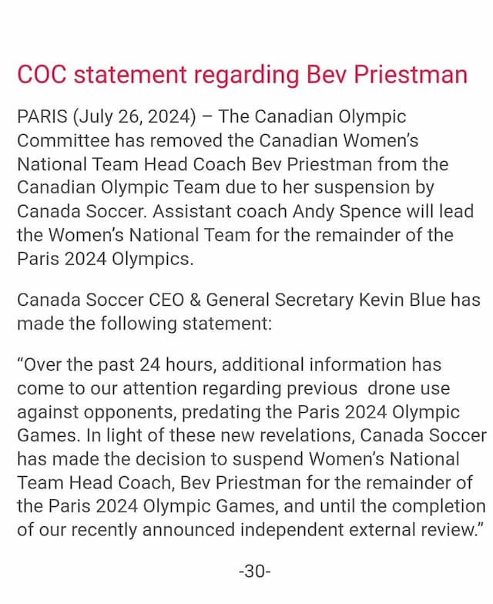Click the name Bev Priestman in the heading
Viewport: 493px width, 604px height.
(x=387, y=75)
